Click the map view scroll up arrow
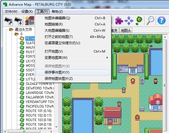 pyautogui.click(x=165, y=37)
